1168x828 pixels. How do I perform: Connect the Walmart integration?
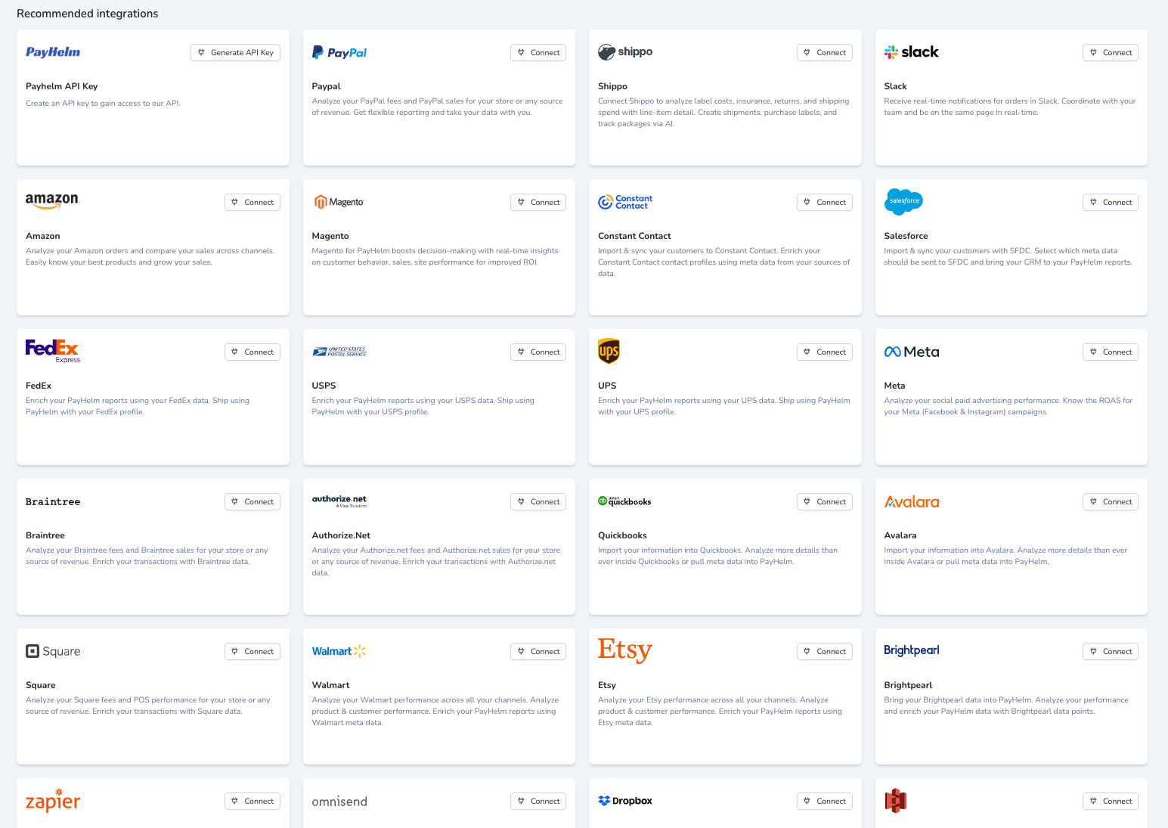[x=538, y=651]
